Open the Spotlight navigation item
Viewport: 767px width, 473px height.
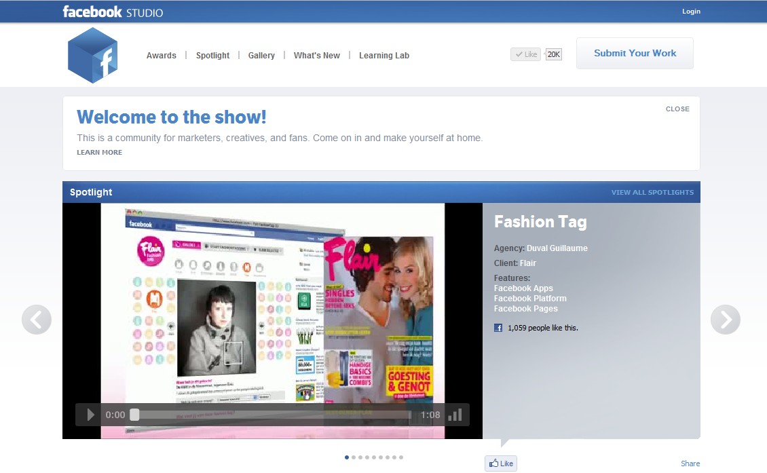pyautogui.click(x=212, y=55)
